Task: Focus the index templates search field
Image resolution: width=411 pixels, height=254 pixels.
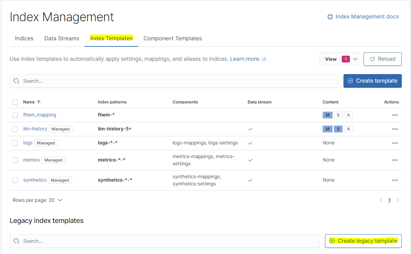Action: tap(174, 81)
